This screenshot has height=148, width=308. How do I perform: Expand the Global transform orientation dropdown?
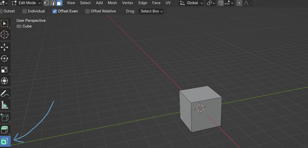pos(192,3)
